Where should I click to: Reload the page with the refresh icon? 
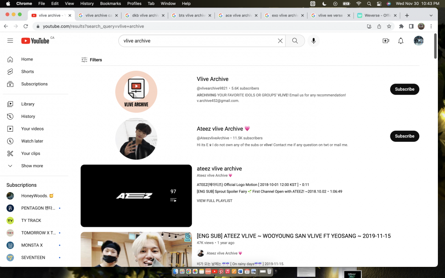coord(25,26)
